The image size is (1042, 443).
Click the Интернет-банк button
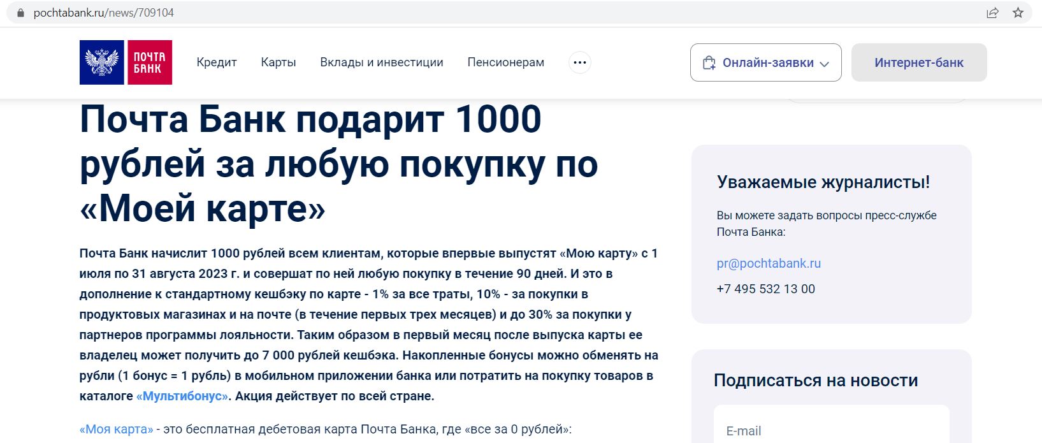[x=919, y=62]
